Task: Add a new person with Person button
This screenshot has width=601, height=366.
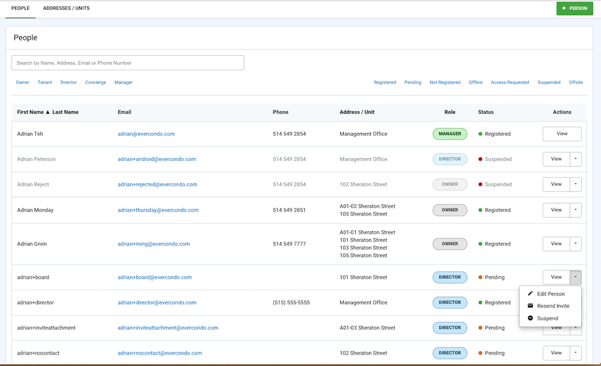Action: click(575, 8)
